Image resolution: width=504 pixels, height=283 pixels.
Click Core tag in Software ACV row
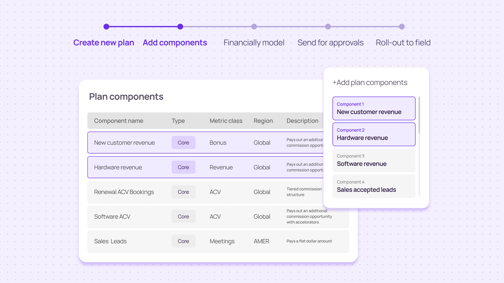(183, 217)
